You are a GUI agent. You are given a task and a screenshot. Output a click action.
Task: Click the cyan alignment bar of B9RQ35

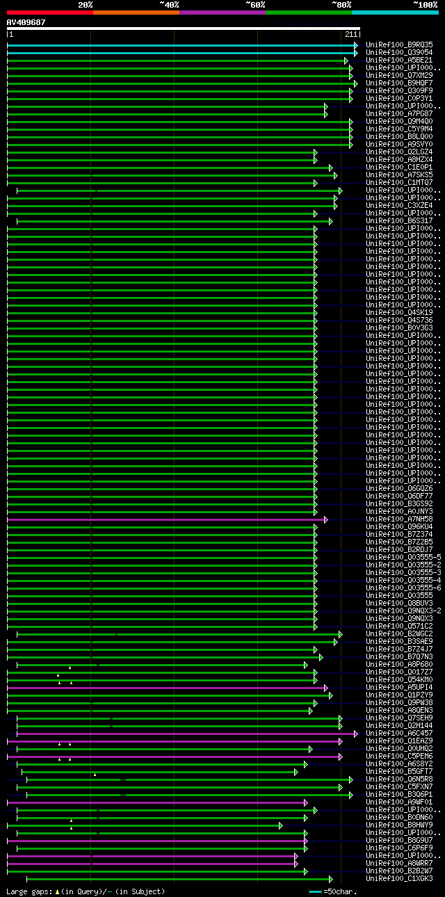point(182,45)
